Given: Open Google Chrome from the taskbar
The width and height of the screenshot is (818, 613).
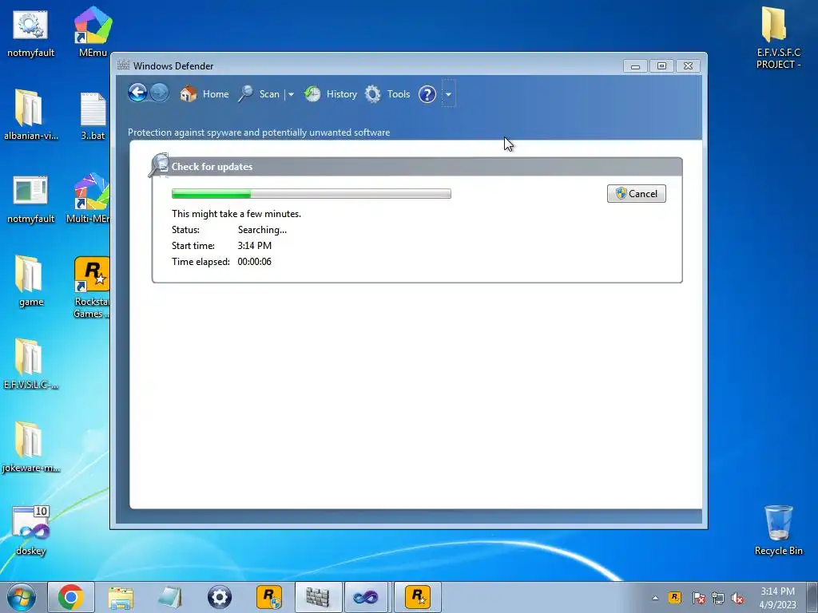Looking at the screenshot, I should coord(71,597).
